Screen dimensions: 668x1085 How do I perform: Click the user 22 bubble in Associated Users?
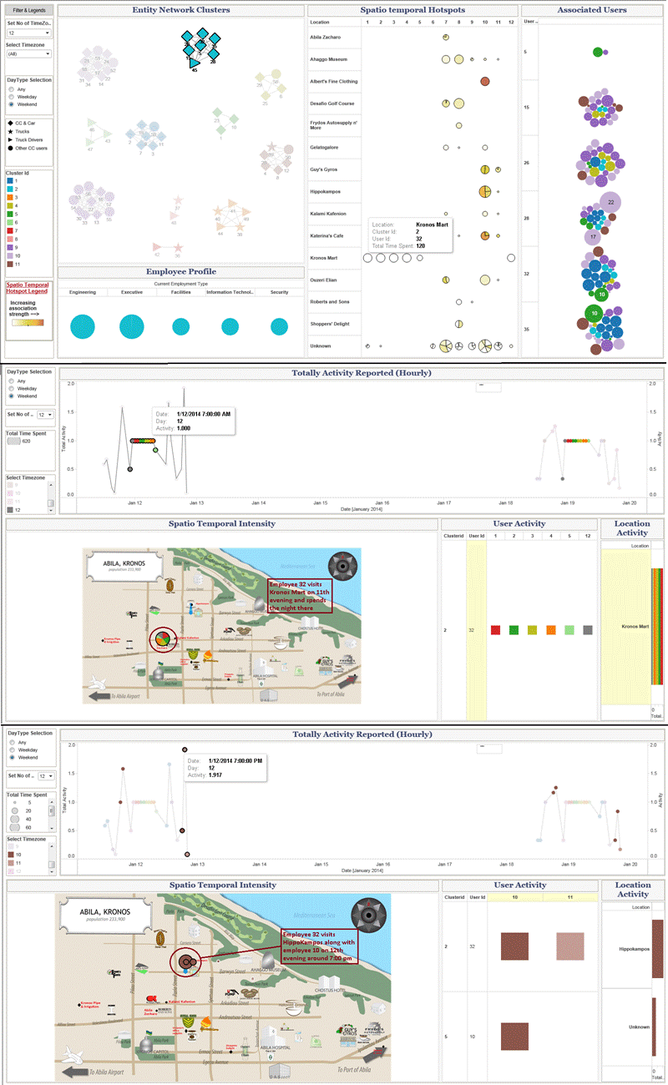coord(611,202)
